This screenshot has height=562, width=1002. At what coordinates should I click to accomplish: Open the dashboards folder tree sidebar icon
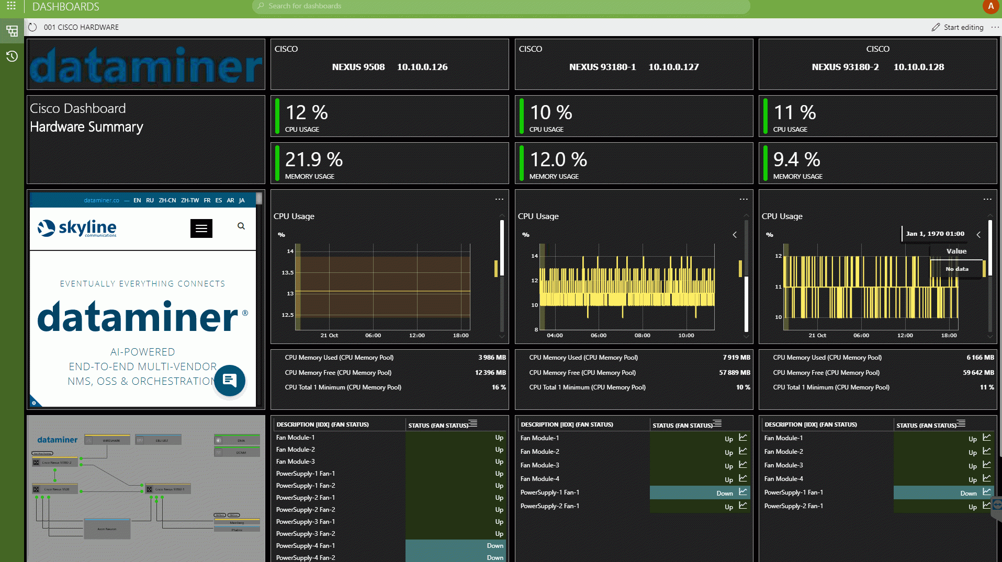pyautogui.click(x=12, y=31)
